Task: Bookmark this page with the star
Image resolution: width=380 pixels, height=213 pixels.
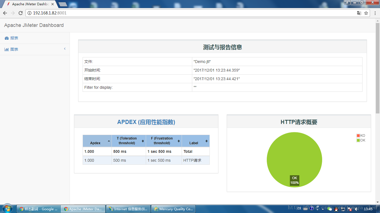Action: [x=366, y=13]
